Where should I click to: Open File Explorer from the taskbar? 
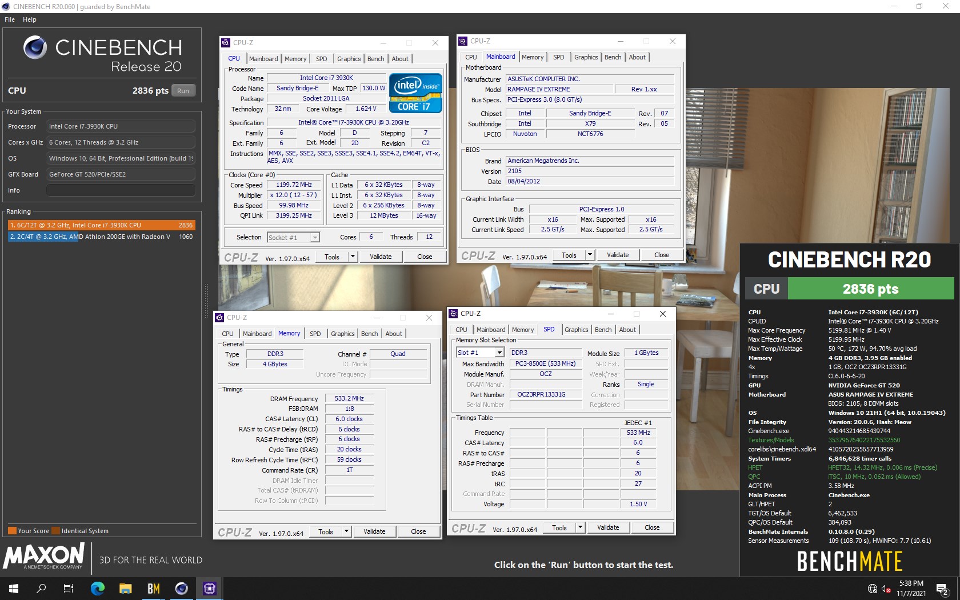point(125,588)
